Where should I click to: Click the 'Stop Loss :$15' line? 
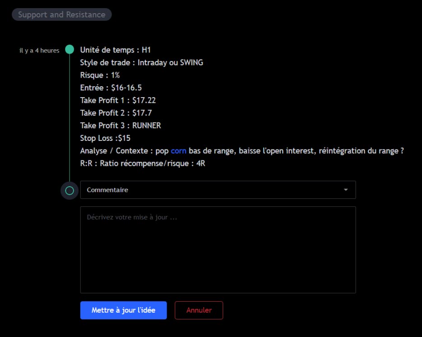click(105, 138)
